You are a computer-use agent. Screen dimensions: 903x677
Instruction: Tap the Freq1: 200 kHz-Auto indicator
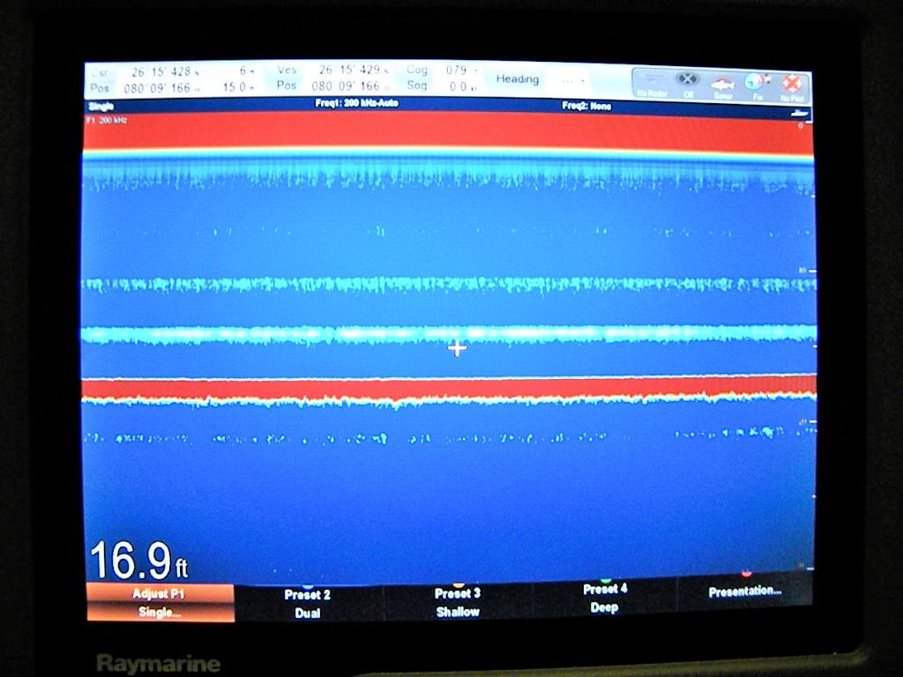tap(356, 103)
